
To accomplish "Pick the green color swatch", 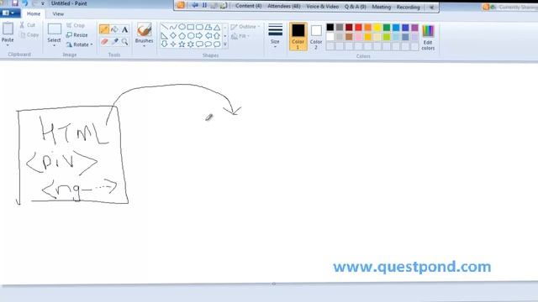I will coord(387,28).
